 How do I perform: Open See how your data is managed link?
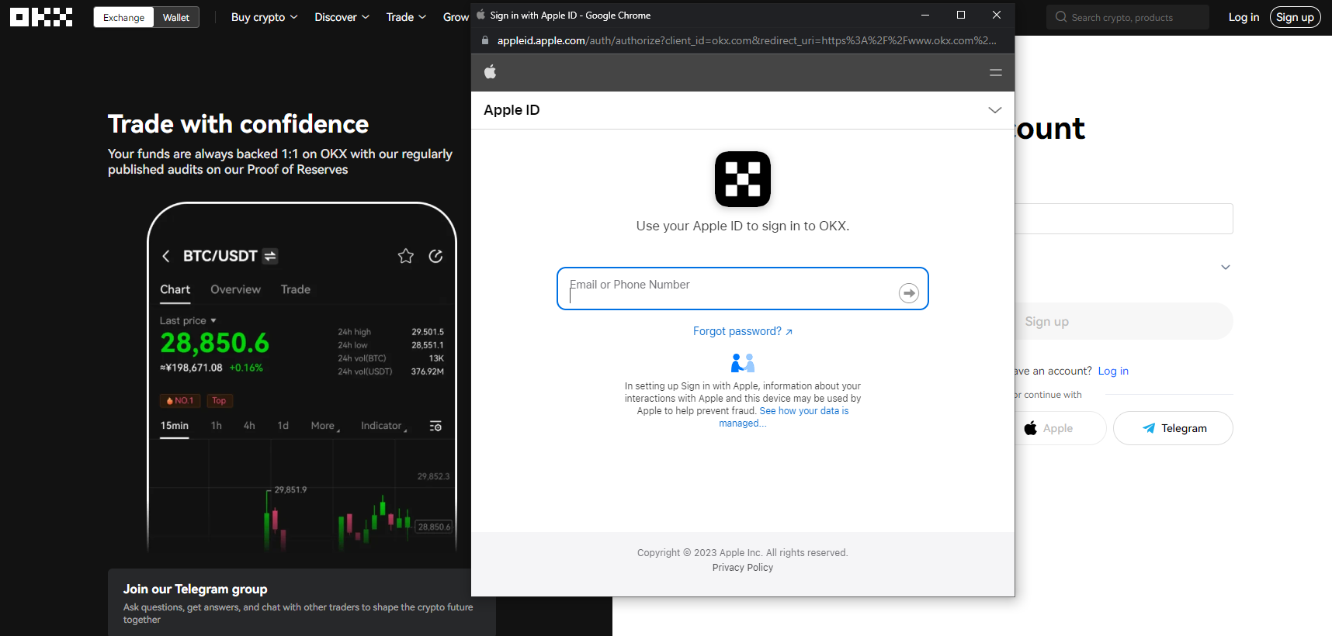tap(784, 417)
